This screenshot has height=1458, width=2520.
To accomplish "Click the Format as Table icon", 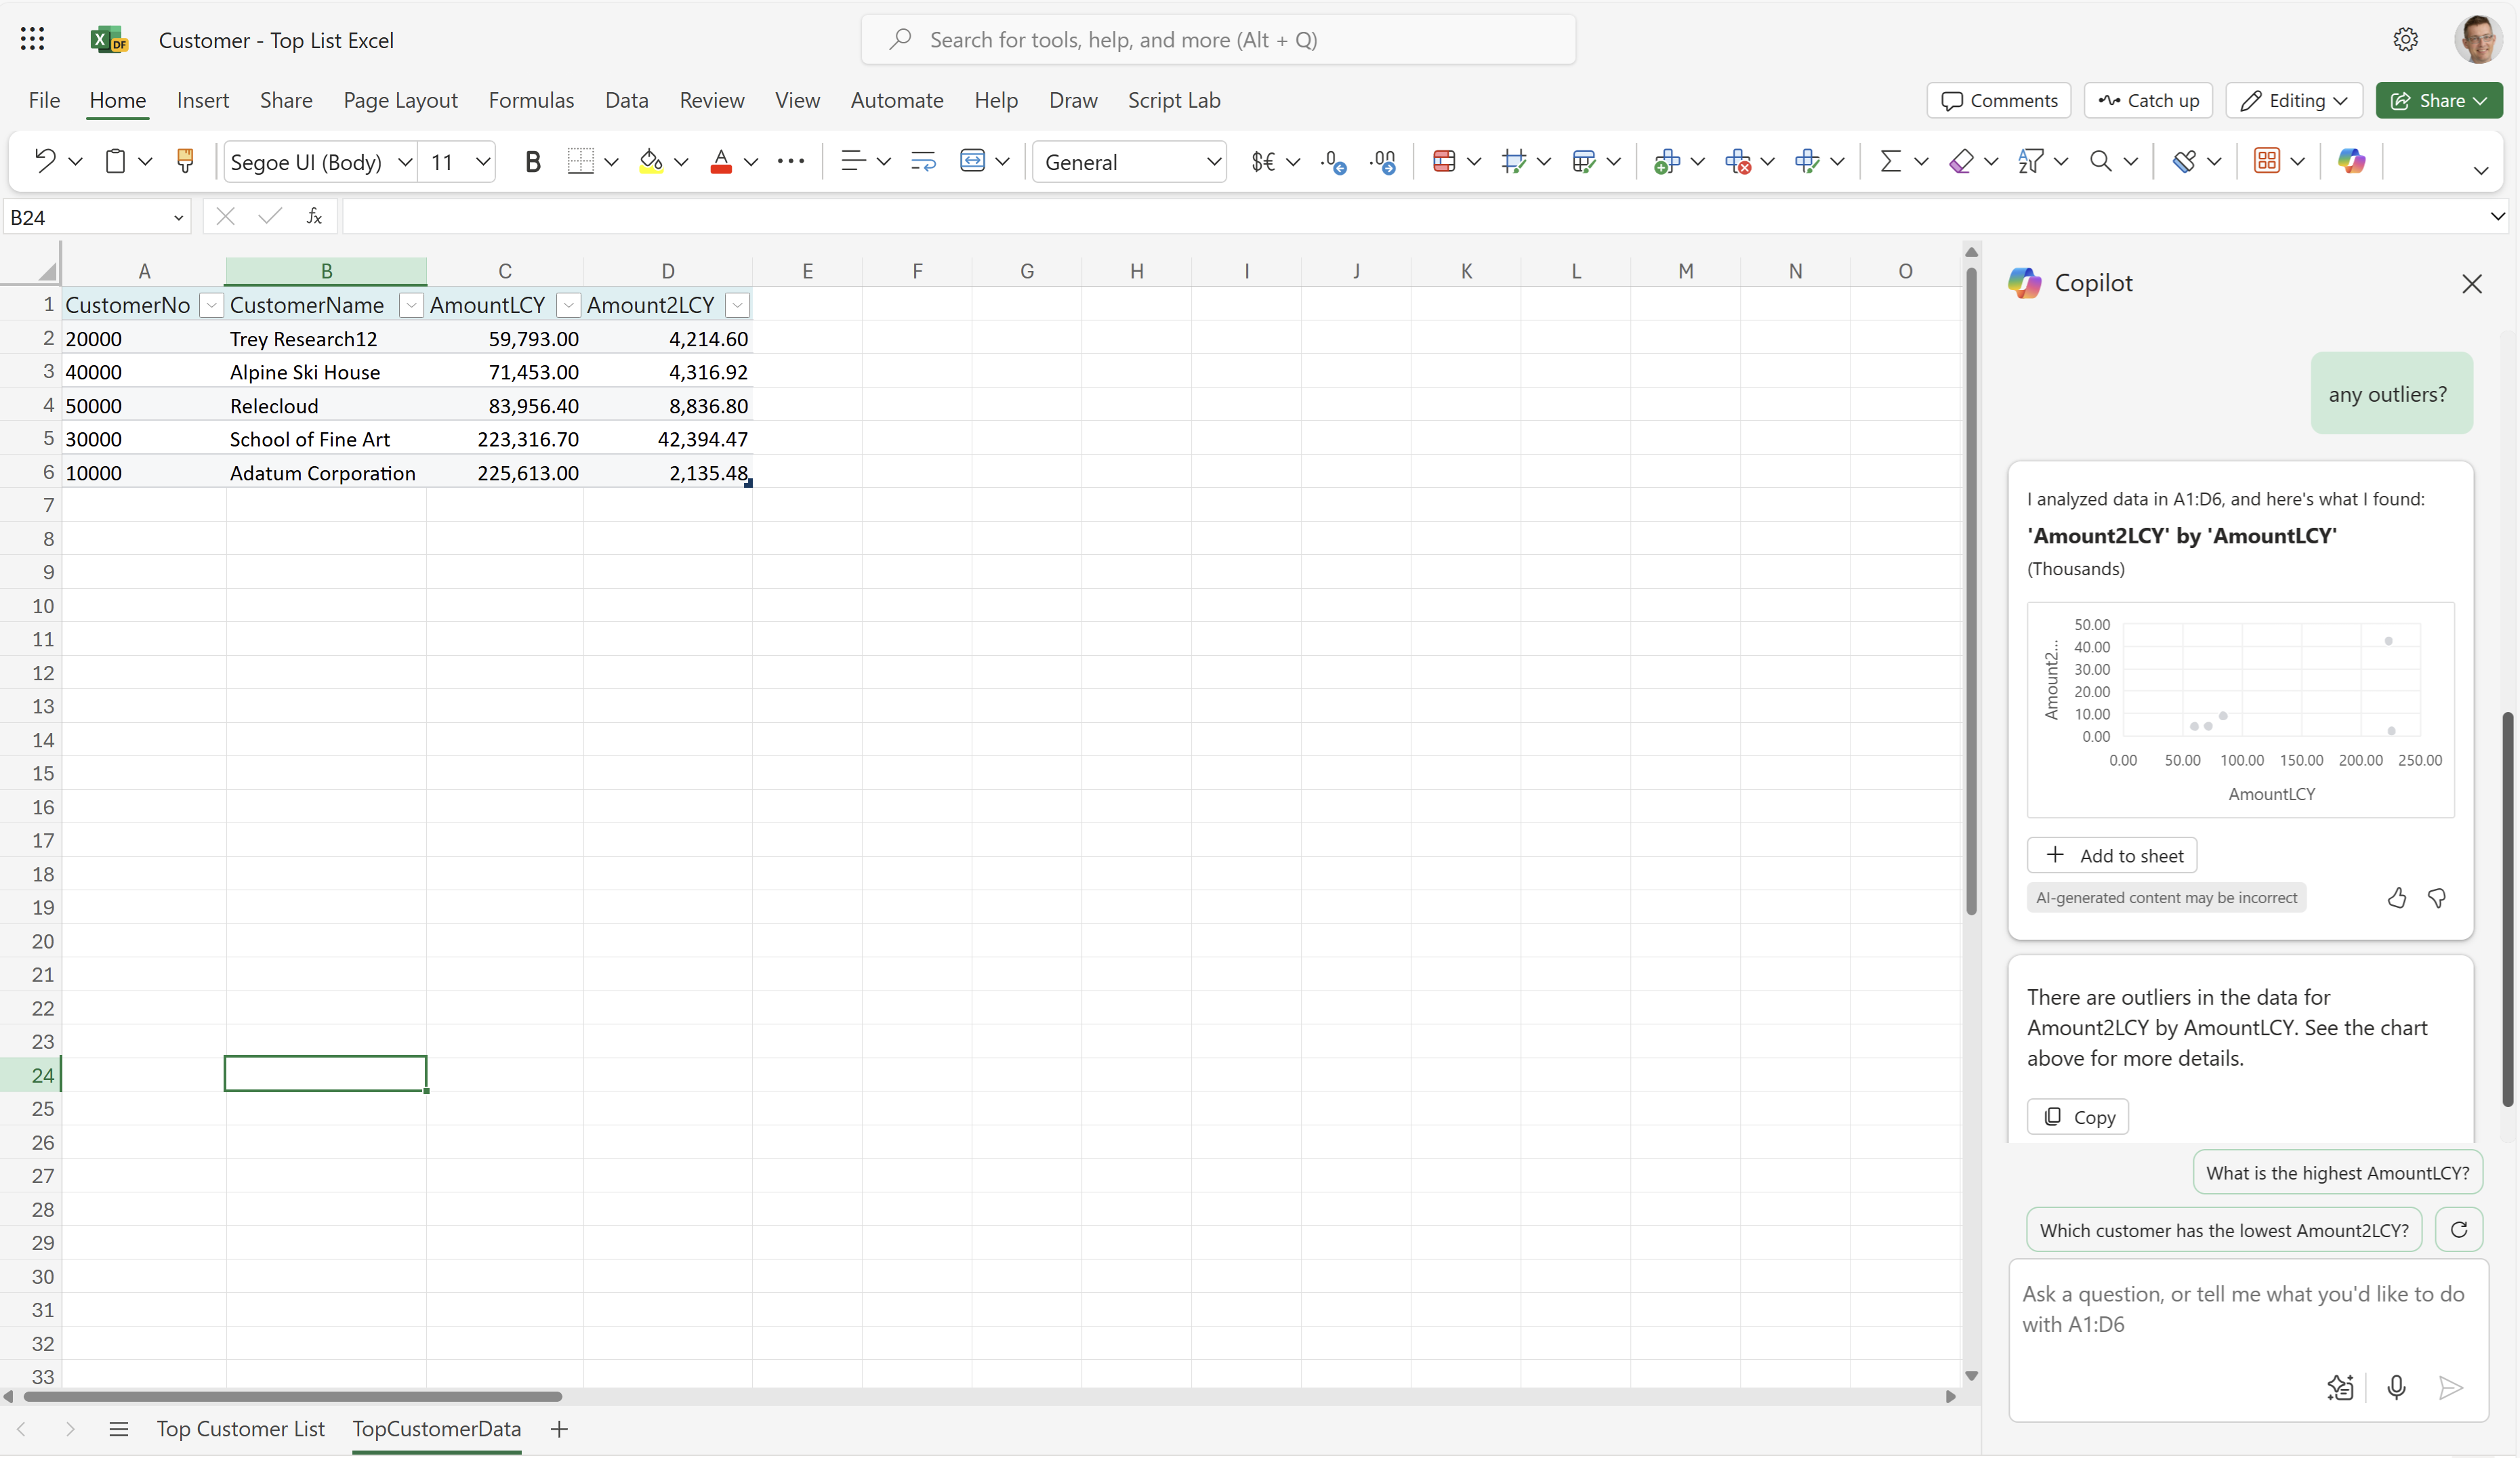I will click(2265, 160).
